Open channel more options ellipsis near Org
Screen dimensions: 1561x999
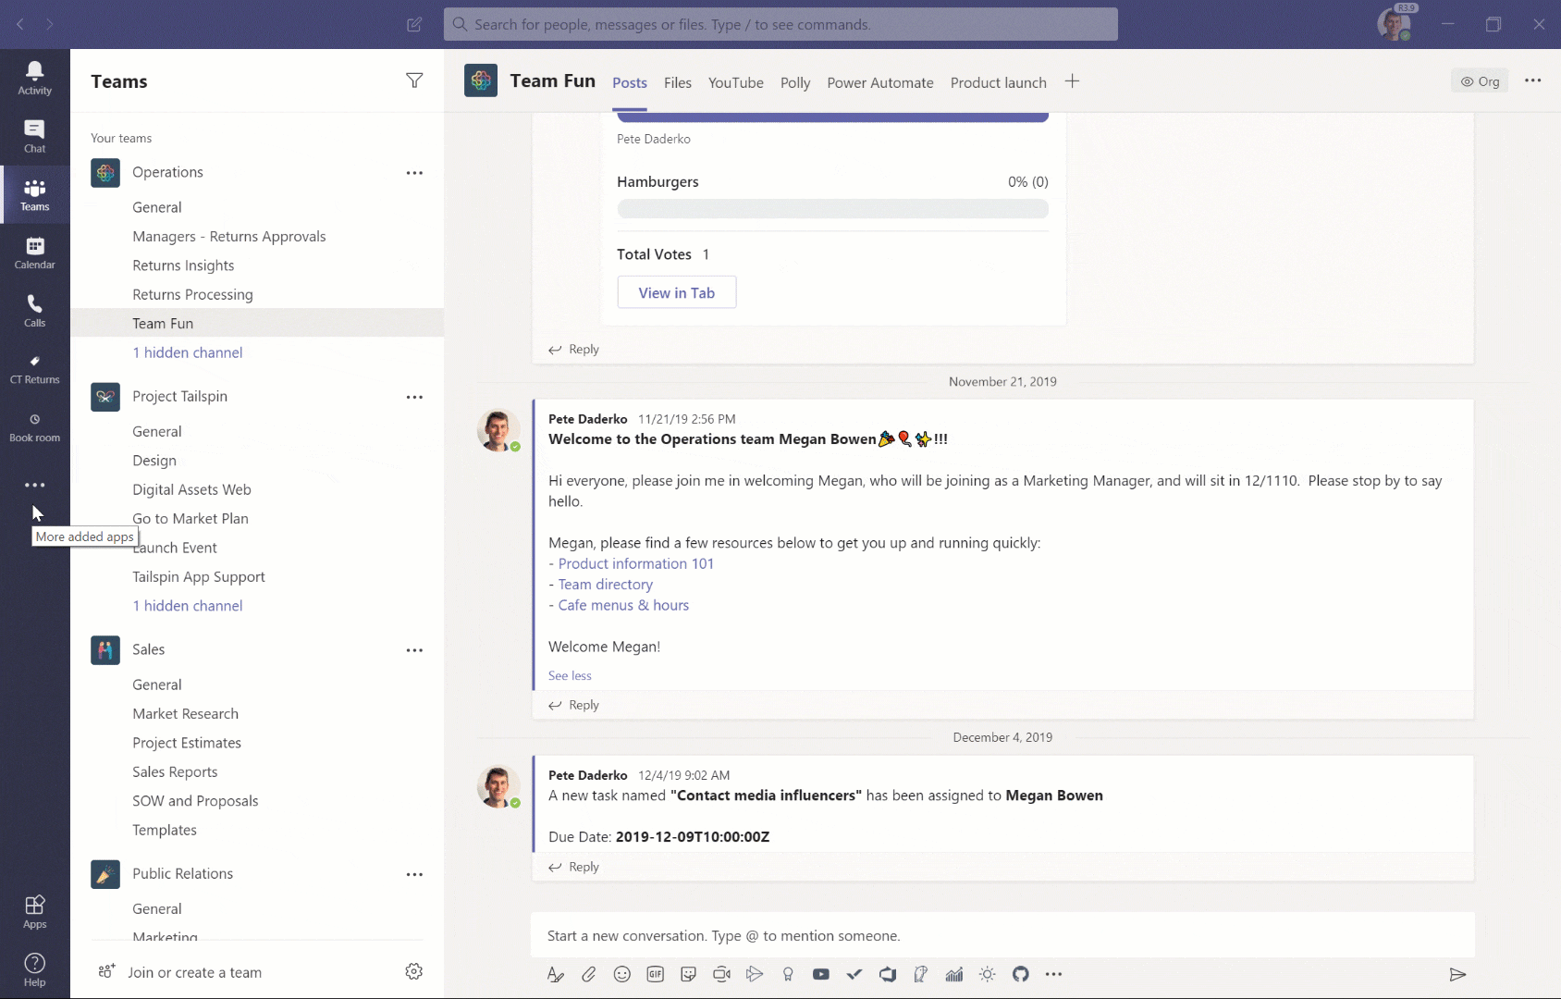click(1532, 80)
